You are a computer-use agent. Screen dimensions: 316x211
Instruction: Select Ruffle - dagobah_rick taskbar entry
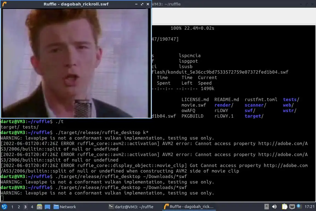click(189, 207)
